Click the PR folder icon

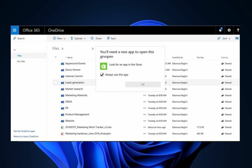pos(63,108)
